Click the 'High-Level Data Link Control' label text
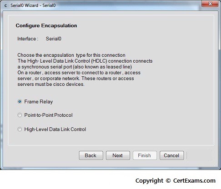The height and width of the screenshot is (189, 221). [x=55, y=129]
